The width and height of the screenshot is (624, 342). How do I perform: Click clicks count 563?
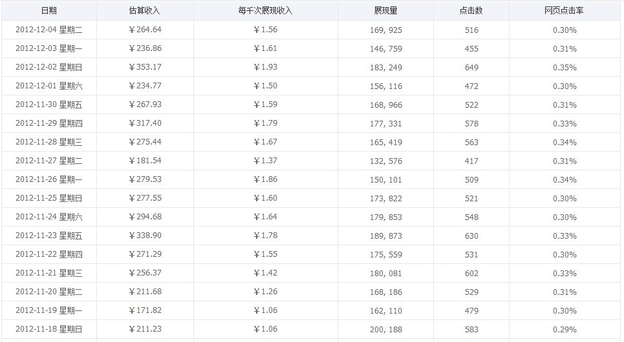471,142
